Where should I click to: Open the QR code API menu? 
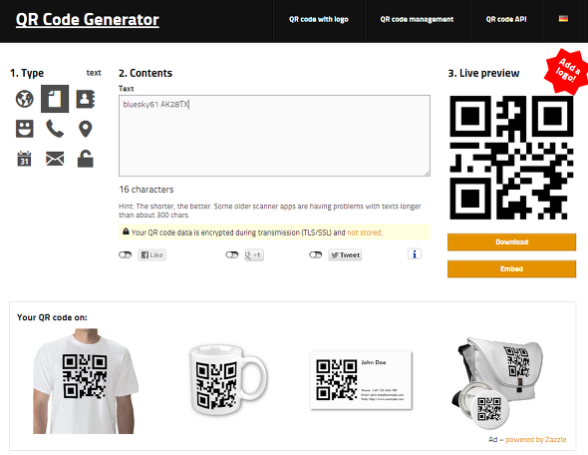[506, 20]
